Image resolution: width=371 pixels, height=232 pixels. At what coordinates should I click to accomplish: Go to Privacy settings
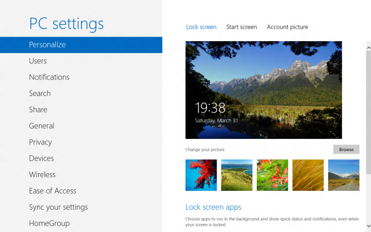[41, 142]
